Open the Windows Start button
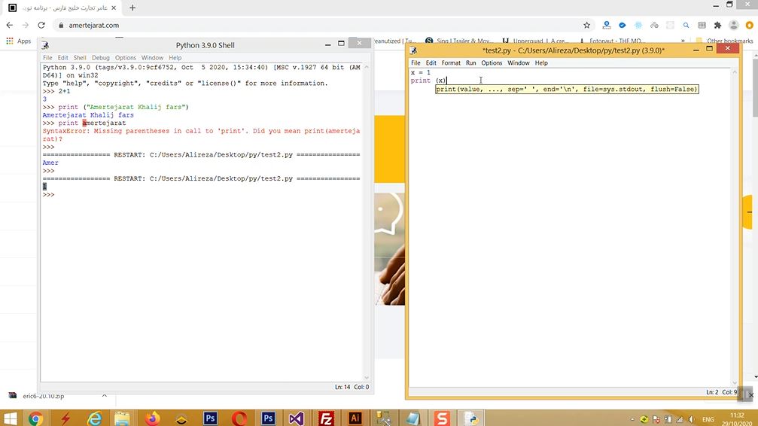The height and width of the screenshot is (426, 758). [x=10, y=418]
